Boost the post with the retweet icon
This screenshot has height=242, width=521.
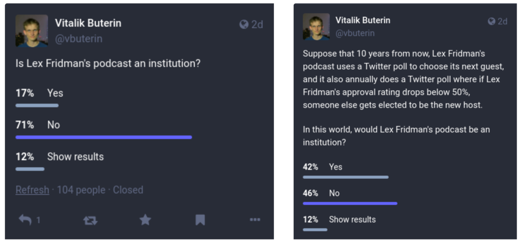[x=90, y=220]
